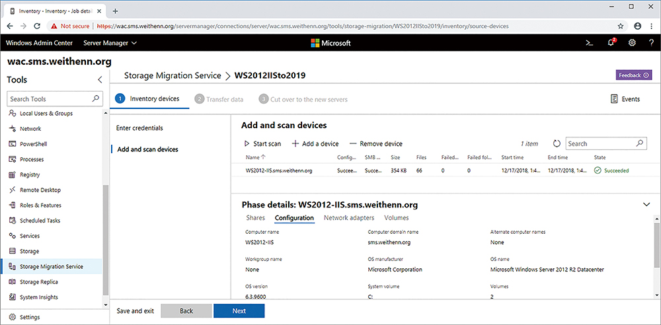Open the System Insights tool
The width and height of the screenshot is (661, 325).
[x=39, y=297]
